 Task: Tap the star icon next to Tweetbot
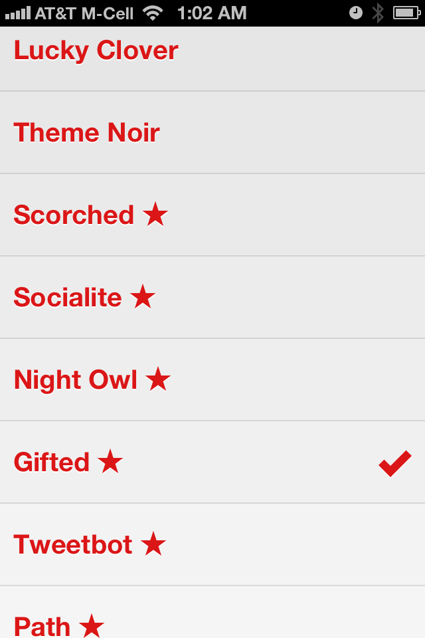point(153,544)
